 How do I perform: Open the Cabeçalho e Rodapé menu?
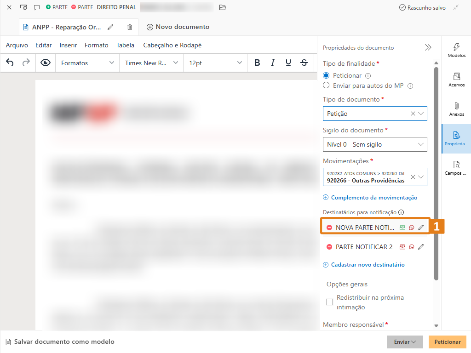tap(172, 45)
